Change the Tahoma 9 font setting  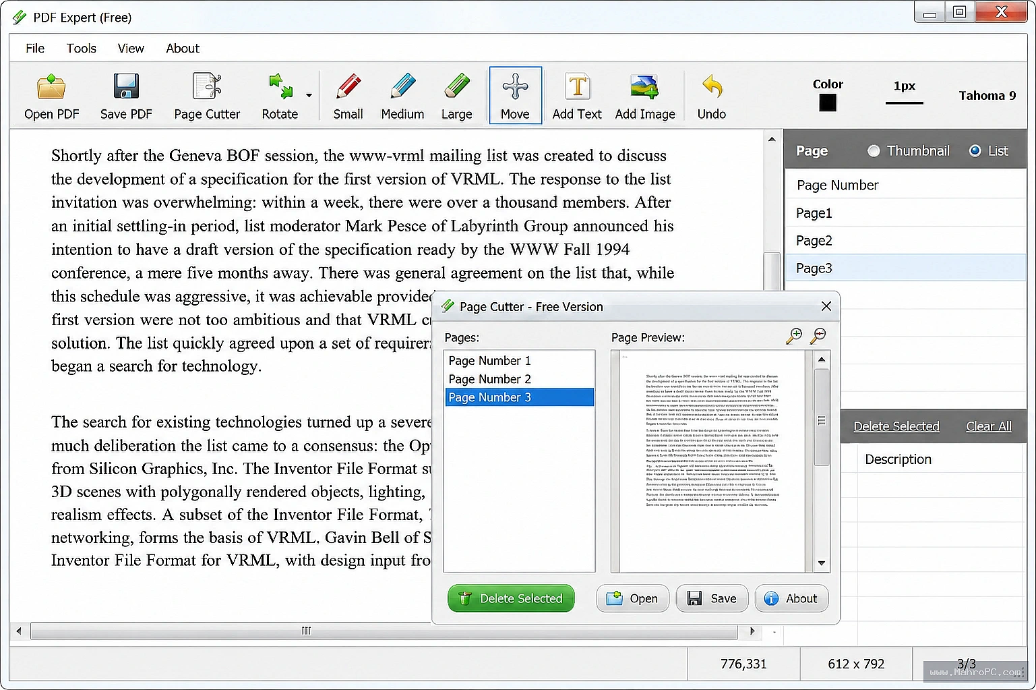click(x=987, y=95)
